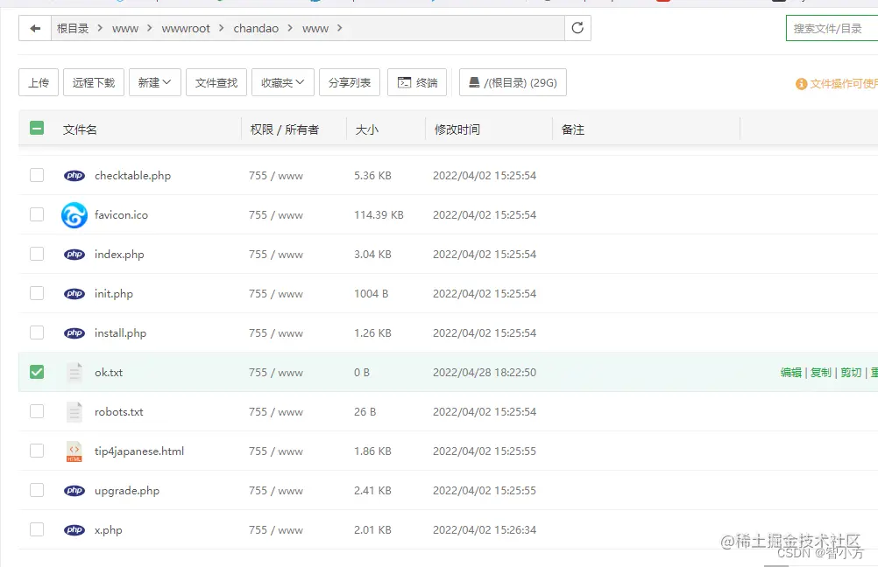Click the php icon beside index.php

[74, 255]
